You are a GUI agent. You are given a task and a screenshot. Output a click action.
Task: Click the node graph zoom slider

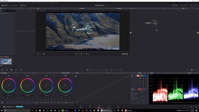click(191, 8)
